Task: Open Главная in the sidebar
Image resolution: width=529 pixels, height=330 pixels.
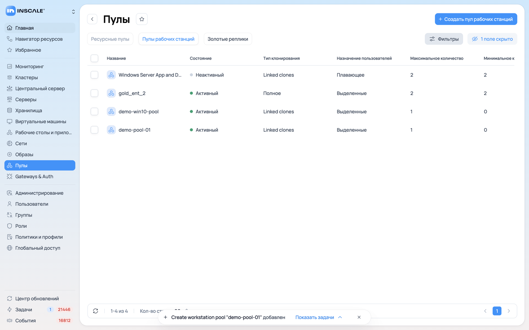Action: [x=40, y=28]
